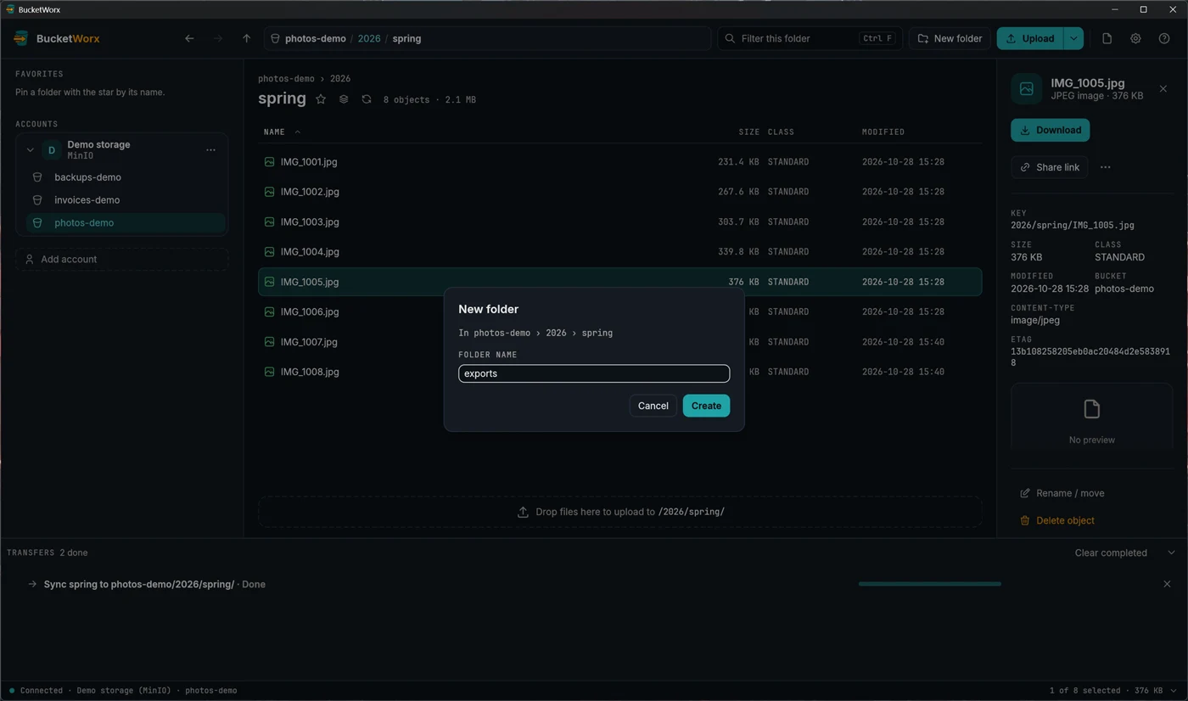Click New folder in the toolbar
Viewport: 1188px width, 701px height.
click(950, 38)
